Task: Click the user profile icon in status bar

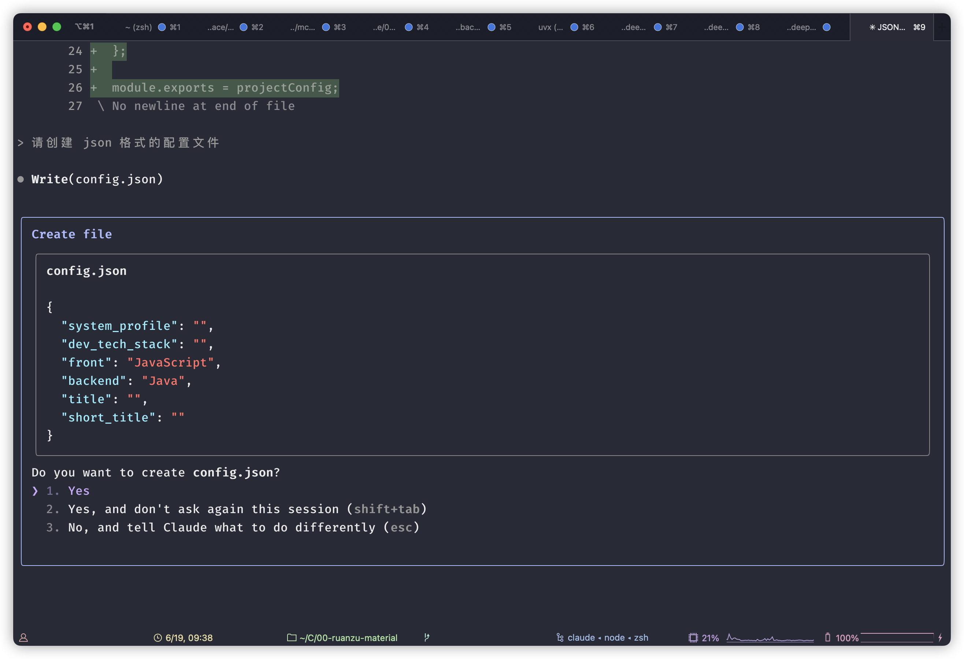Action: tap(24, 638)
